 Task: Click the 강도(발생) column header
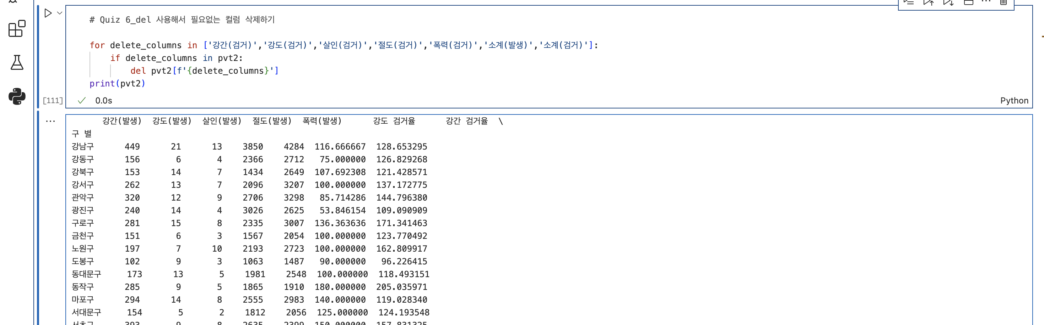[x=172, y=121]
